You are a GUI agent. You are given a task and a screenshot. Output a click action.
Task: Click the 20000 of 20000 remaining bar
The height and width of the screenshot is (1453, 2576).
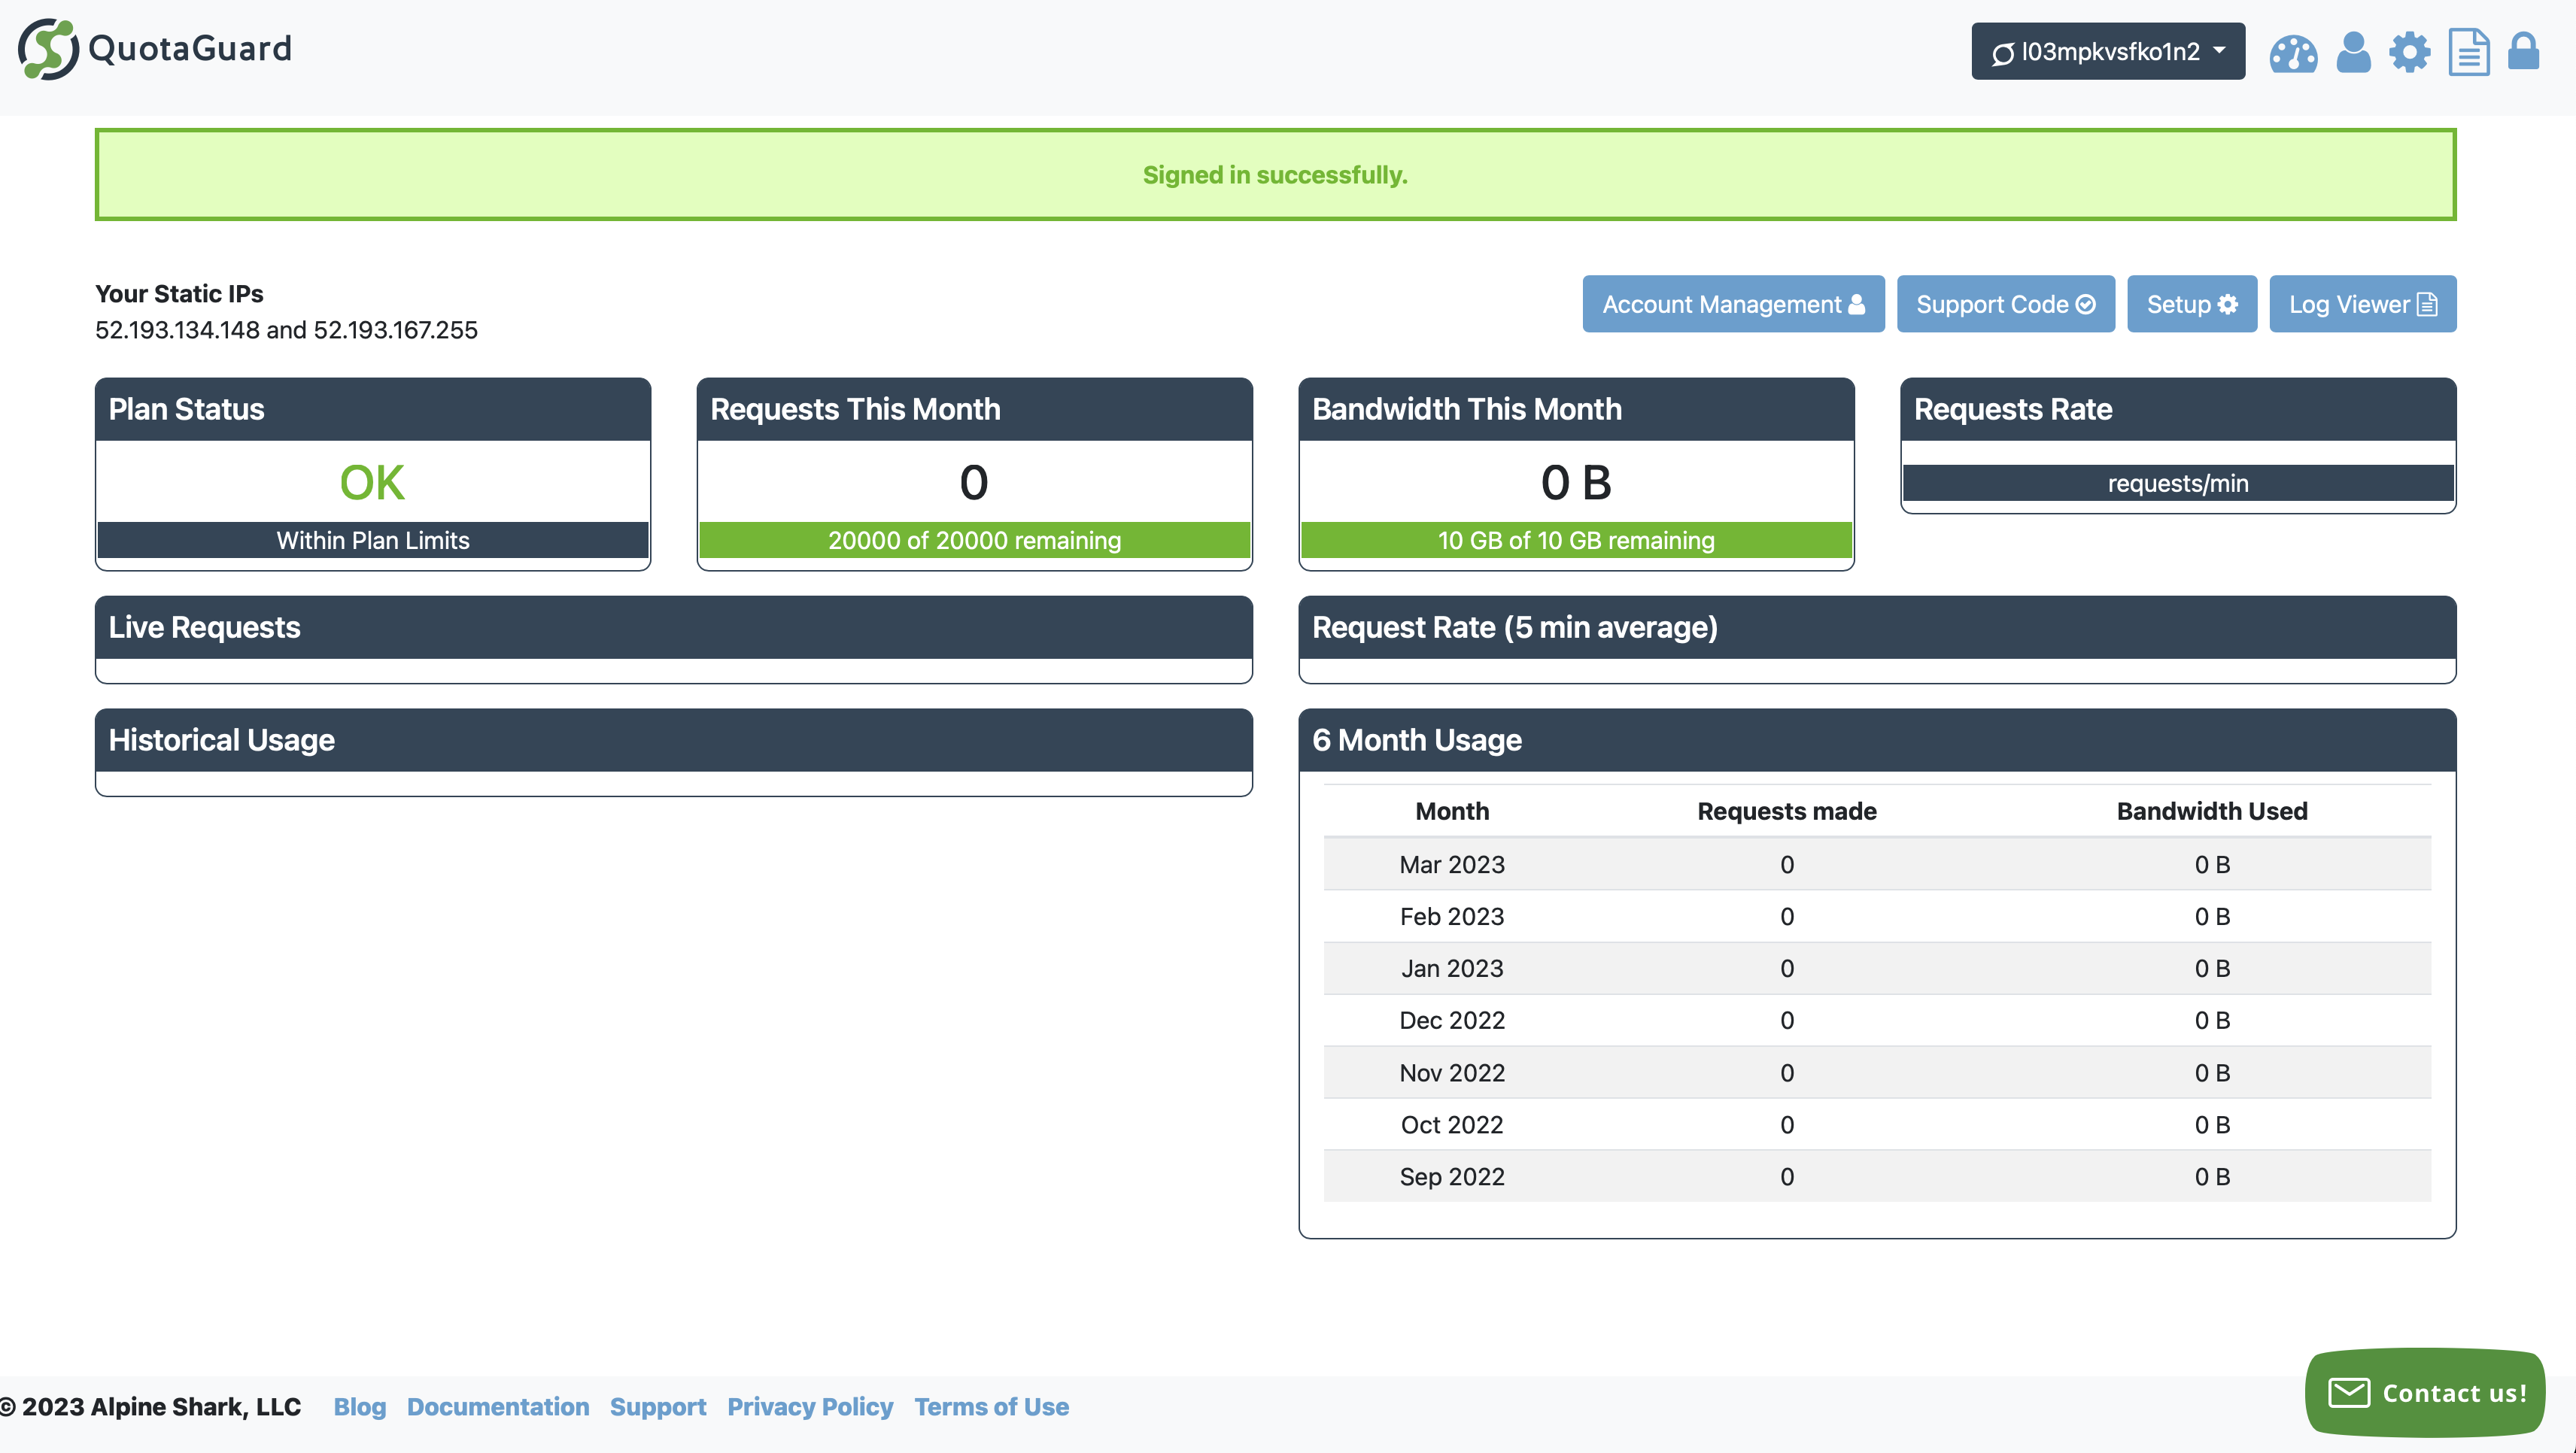(x=974, y=540)
